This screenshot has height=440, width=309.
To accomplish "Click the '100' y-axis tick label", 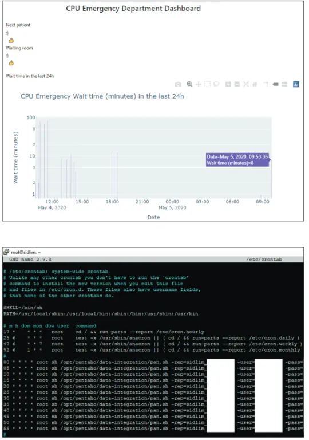I will click(x=31, y=117).
